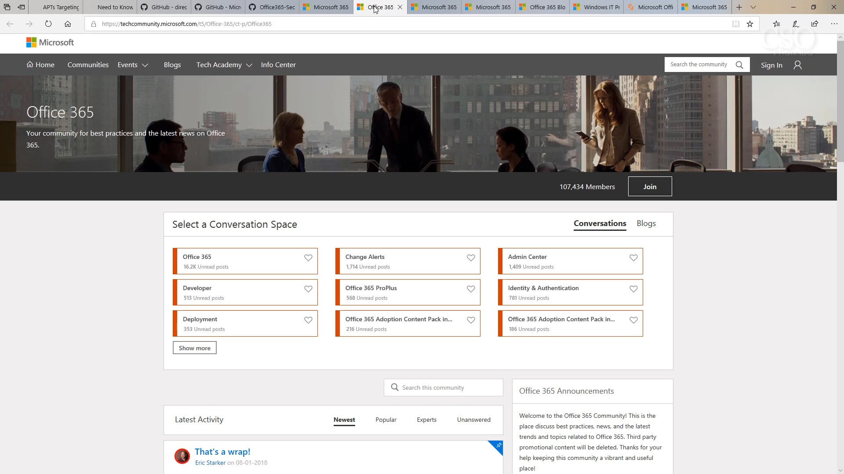Open the Settings and more ellipsis menu
Screen dimensions: 844x474
834,24
